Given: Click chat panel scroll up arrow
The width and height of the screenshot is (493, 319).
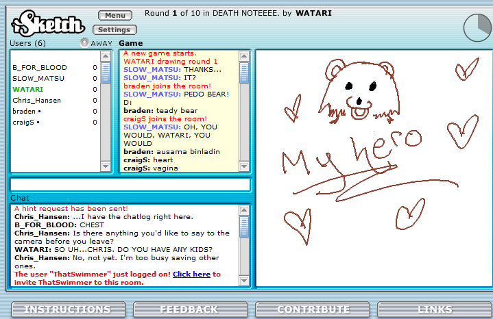Looking at the screenshot, I should click(x=244, y=210).
